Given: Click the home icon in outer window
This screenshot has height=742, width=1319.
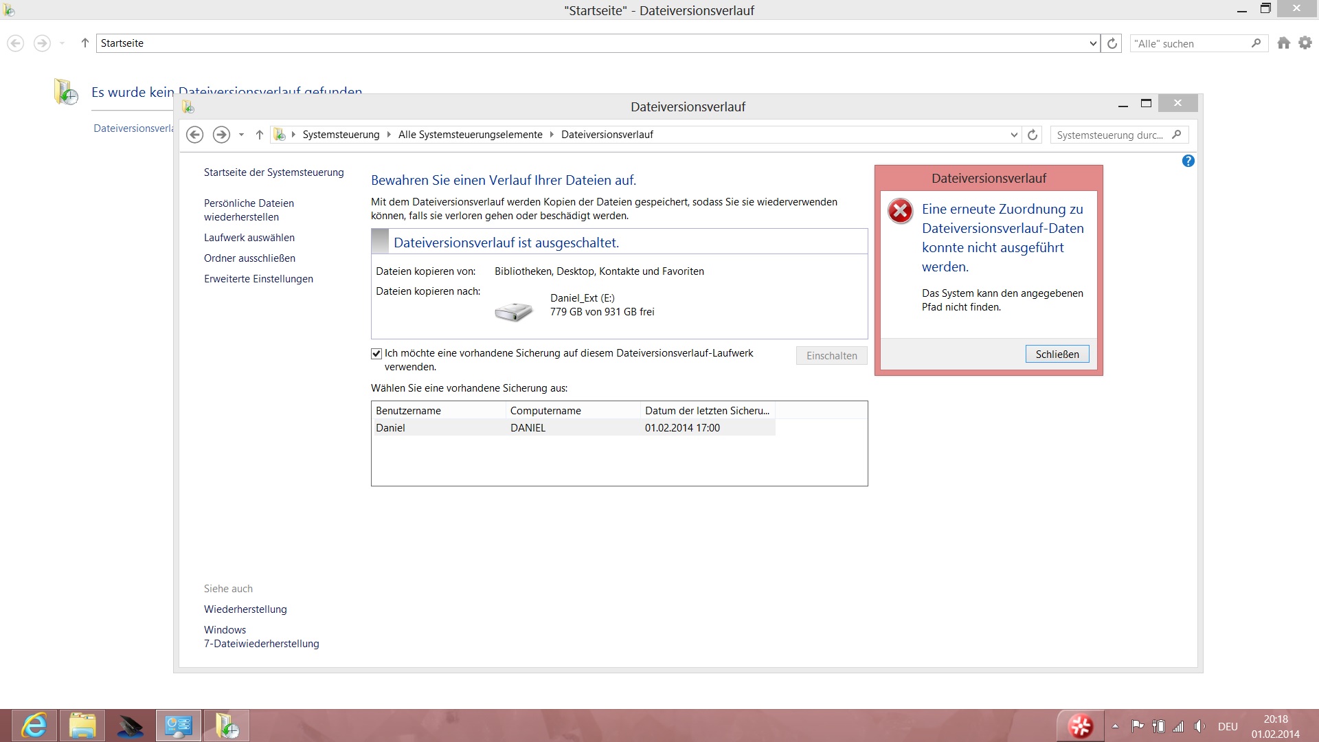Looking at the screenshot, I should pos(1283,43).
